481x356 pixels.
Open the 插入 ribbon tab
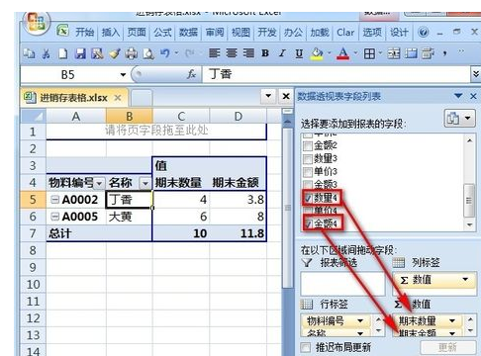click(x=111, y=33)
